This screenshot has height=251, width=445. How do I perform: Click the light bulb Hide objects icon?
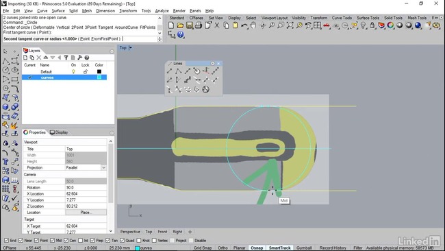tap(364, 25)
